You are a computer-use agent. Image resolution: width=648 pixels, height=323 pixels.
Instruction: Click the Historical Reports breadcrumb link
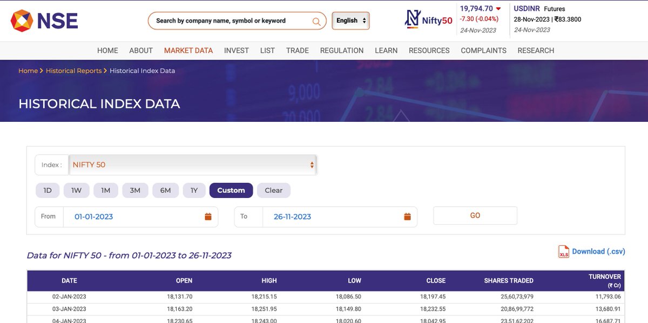click(x=73, y=71)
